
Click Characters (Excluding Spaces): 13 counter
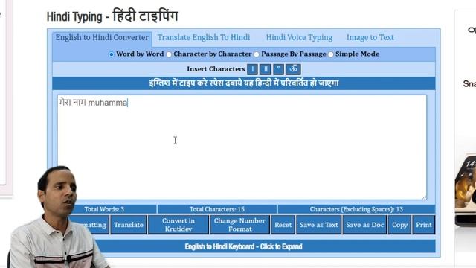coord(356,209)
